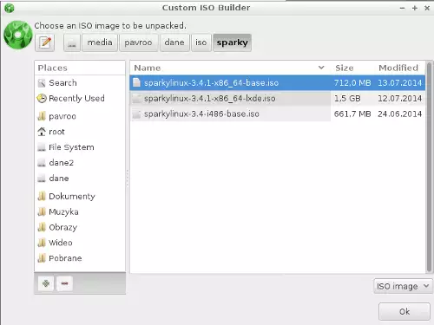The width and height of the screenshot is (434, 325).
Task: Select the sparky breadcrumb button
Action: [233, 42]
